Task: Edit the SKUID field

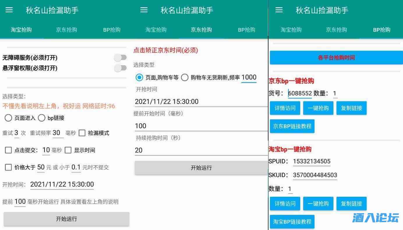Action: pos(315,175)
